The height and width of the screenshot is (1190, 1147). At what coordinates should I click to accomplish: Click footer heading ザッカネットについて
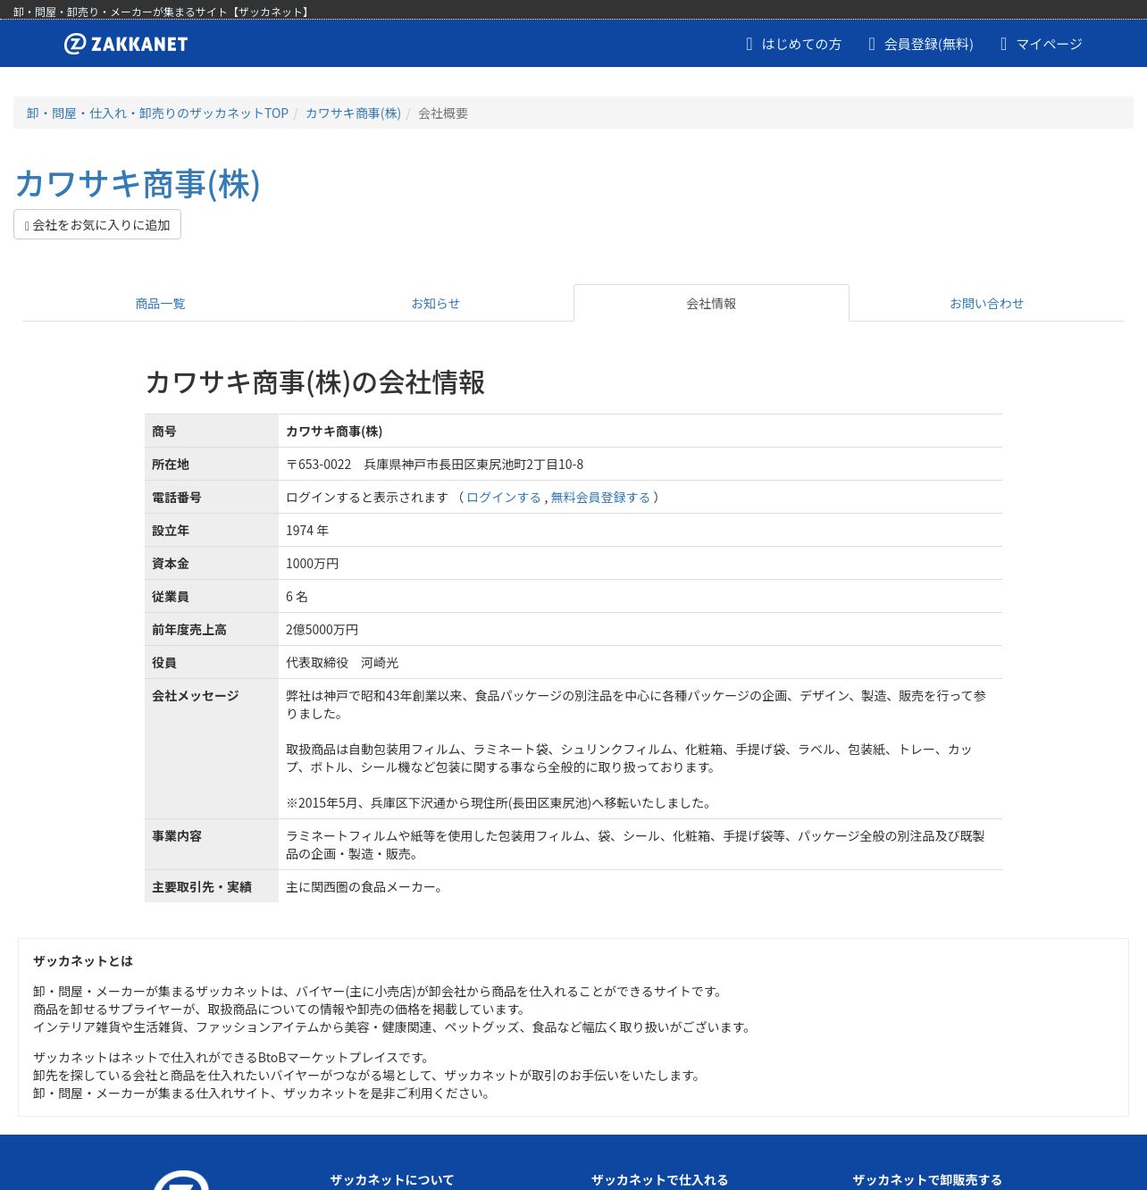[392, 1180]
